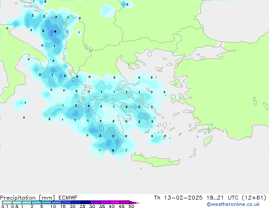The height and width of the screenshot is (208, 269).
Task: Click the 35–40 mm violet legend swatch
Action: coord(105,202)
